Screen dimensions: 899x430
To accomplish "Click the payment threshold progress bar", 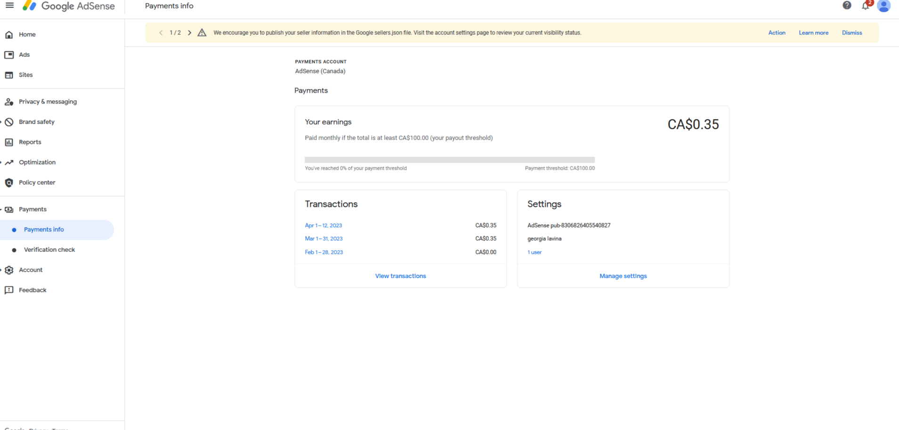I will coord(450,160).
